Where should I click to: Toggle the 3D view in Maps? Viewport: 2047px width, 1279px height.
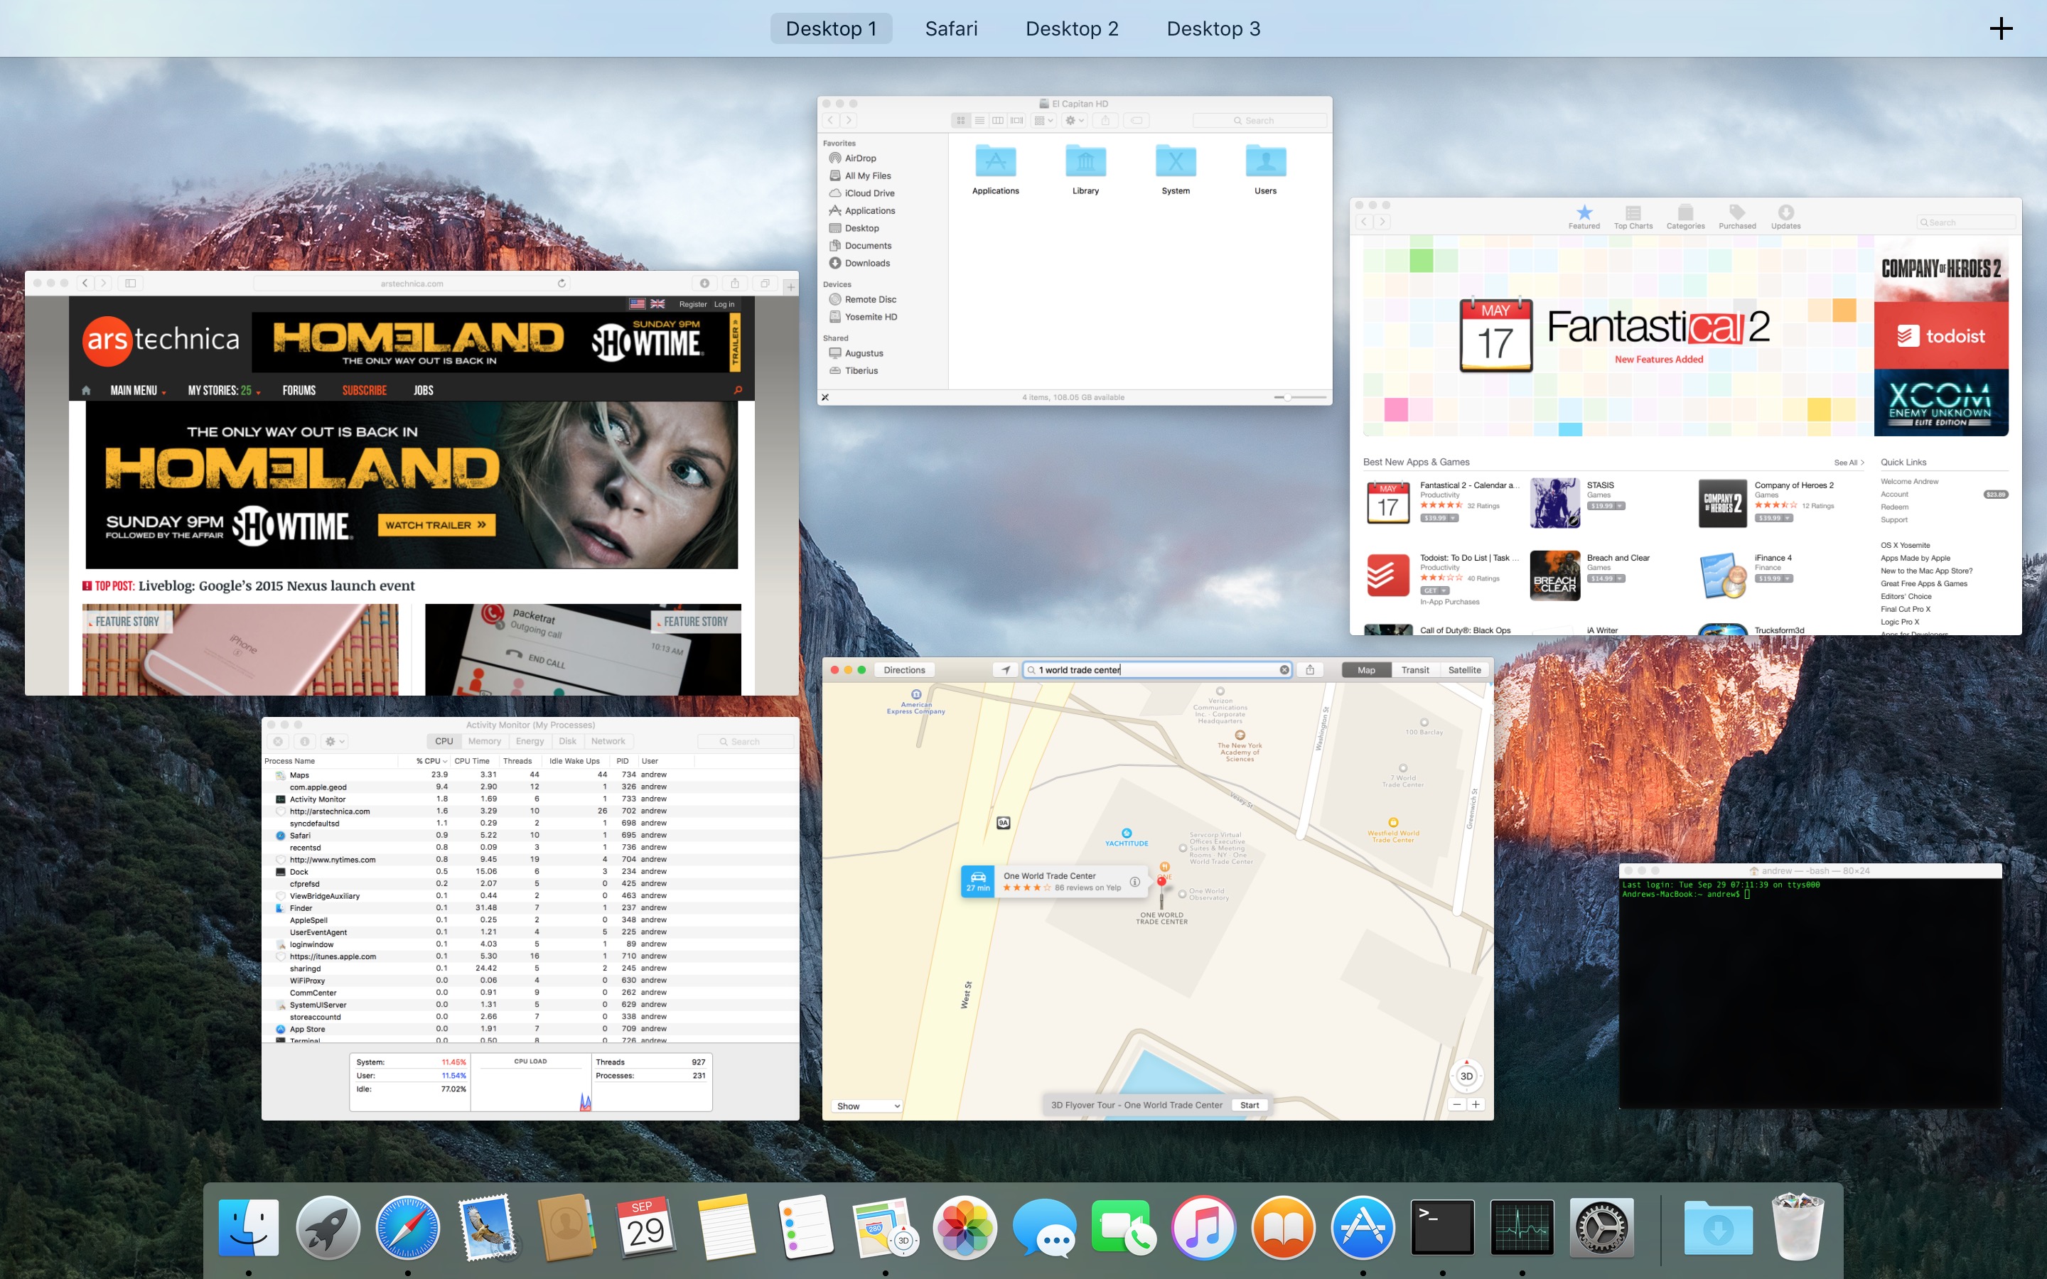coord(1467,1076)
